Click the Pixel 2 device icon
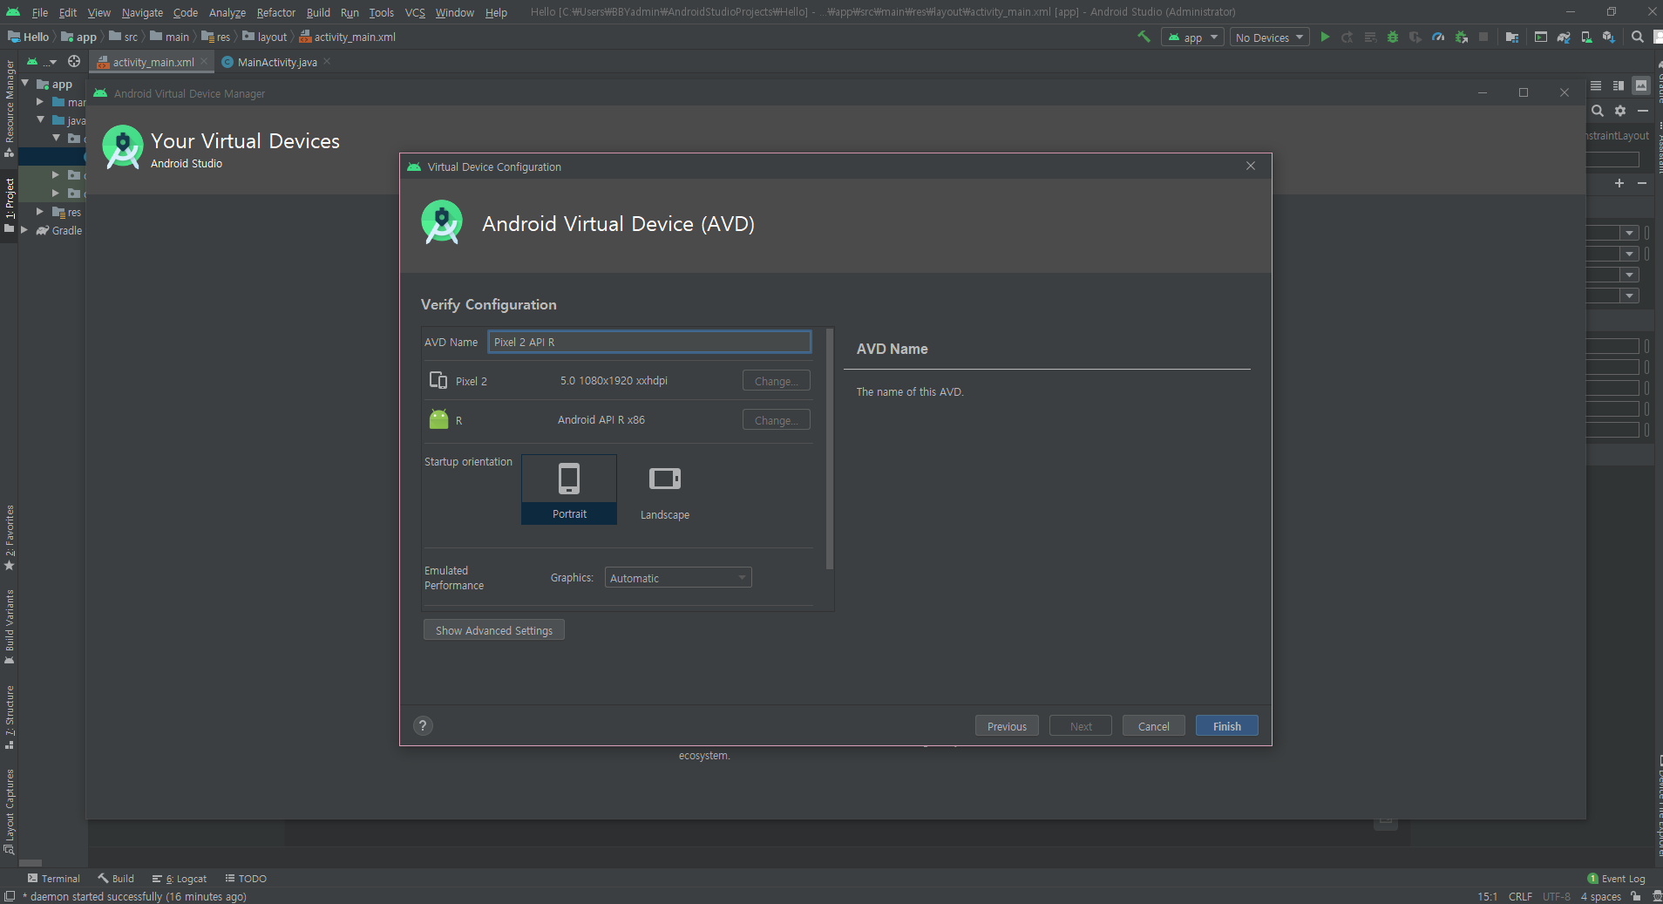This screenshot has width=1663, height=904. [x=438, y=380]
